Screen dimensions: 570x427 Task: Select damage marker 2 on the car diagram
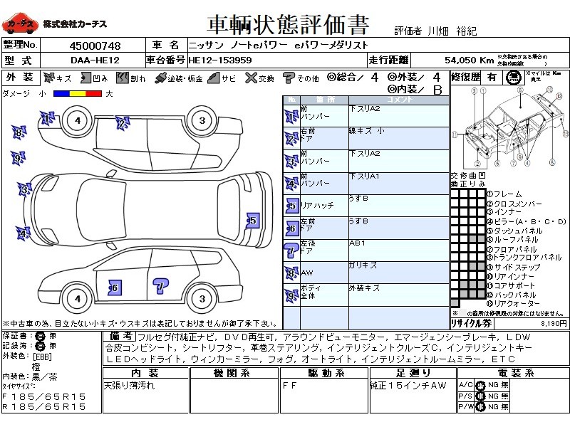point(123,123)
